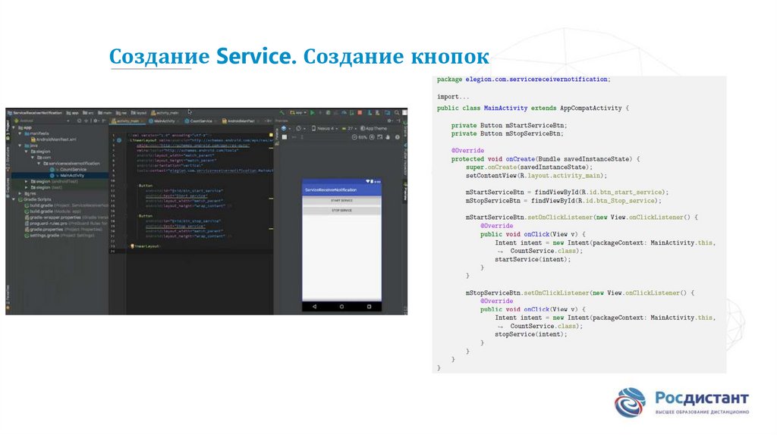Click the green Run app button

(x=312, y=113)
